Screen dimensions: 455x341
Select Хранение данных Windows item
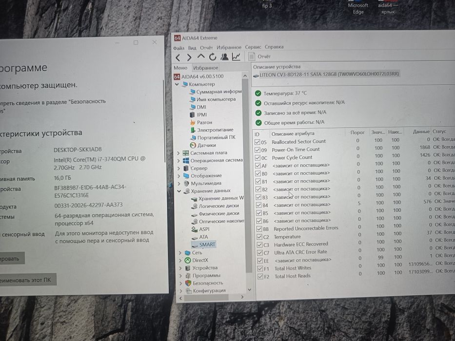pyautogui.click(x=218, y=198)
